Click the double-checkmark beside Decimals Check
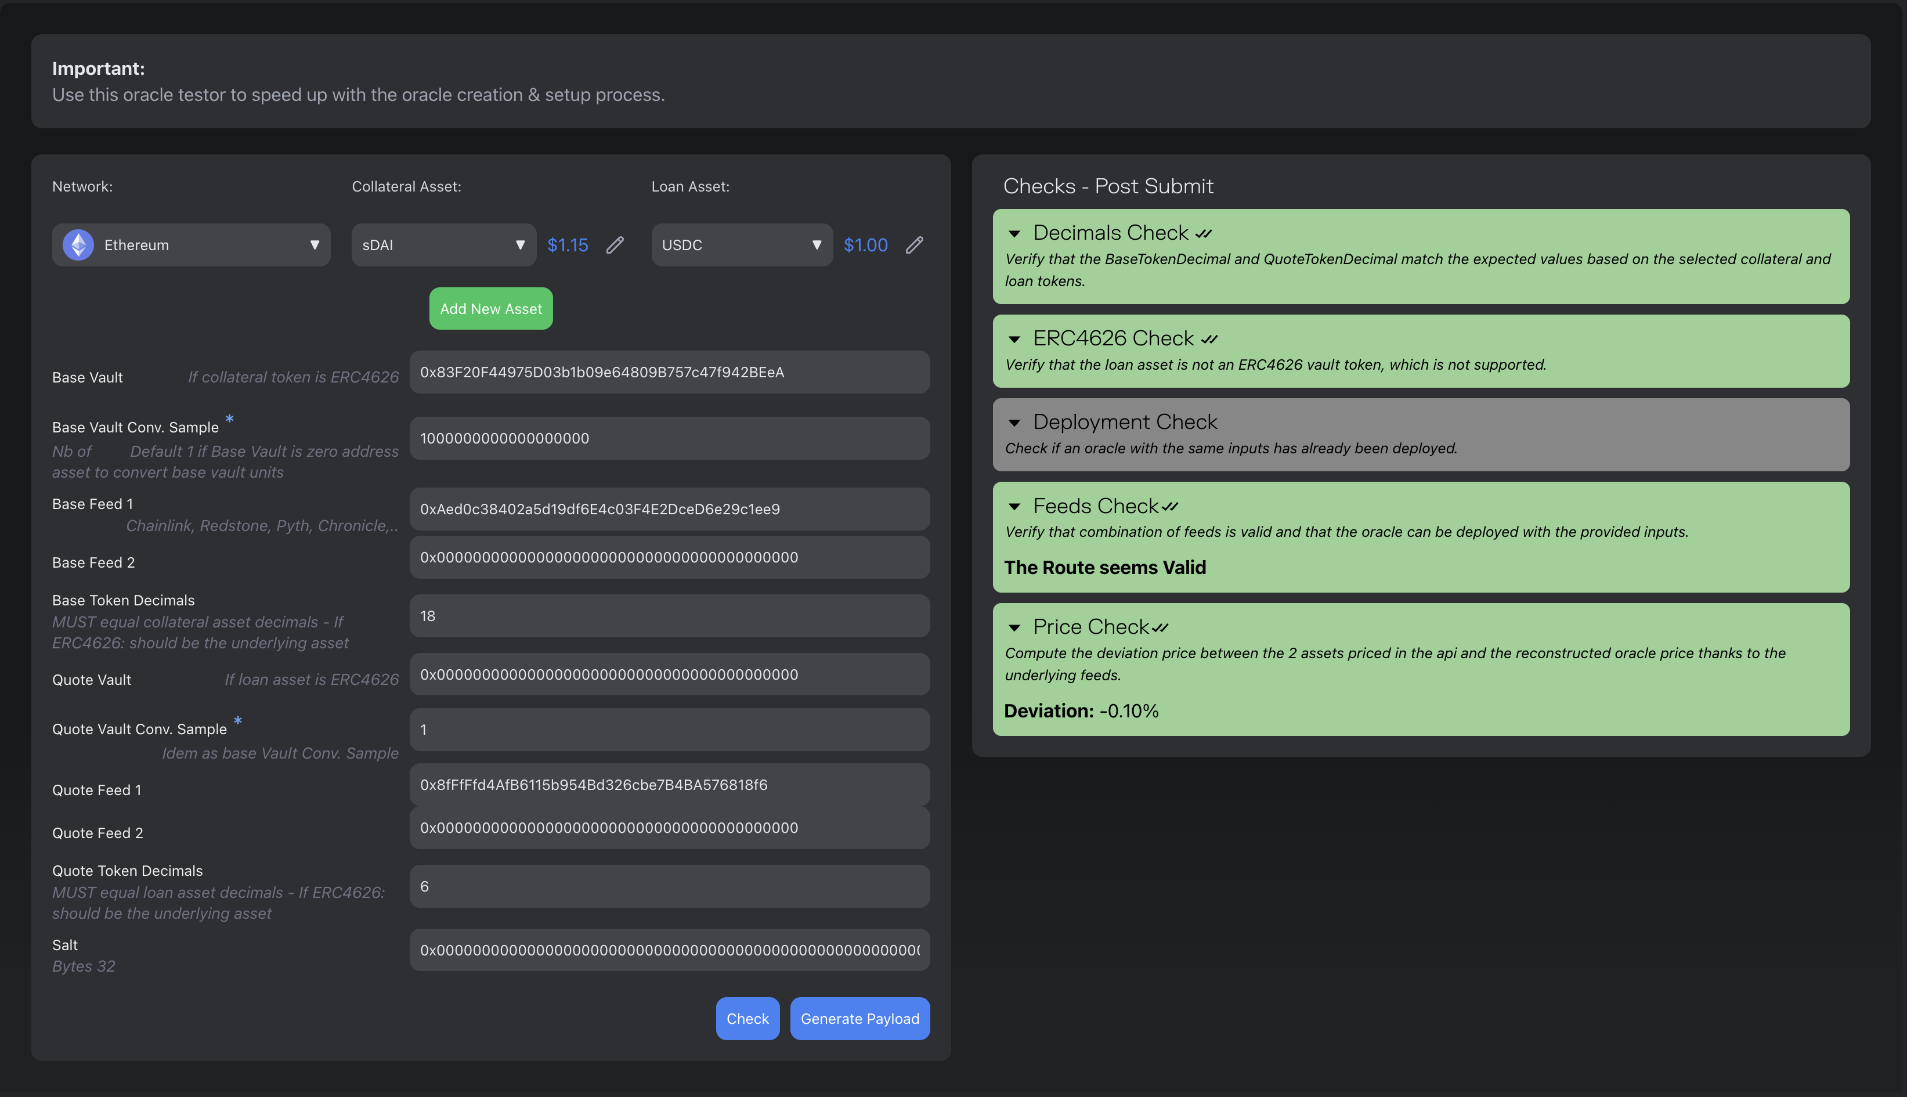1907x1097 pixels. click(1204, 233)
